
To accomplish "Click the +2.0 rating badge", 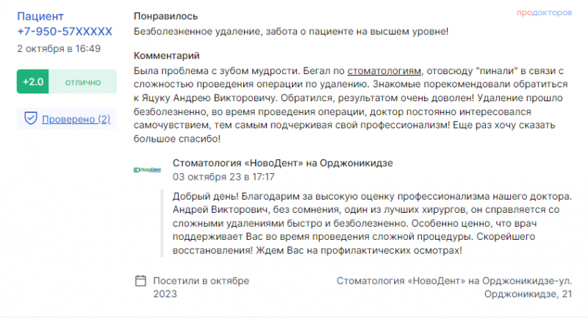I will (33, 81).
